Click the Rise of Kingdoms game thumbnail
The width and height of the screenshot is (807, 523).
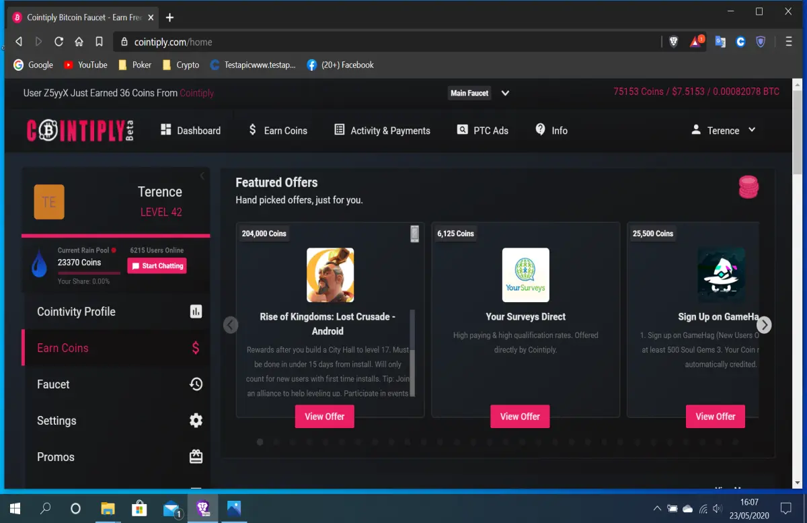(x=330, y=275)
